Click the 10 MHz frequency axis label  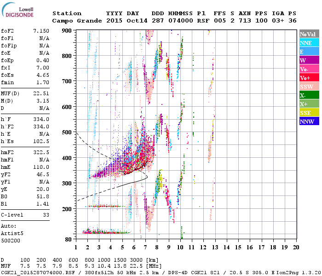point(180,247)
